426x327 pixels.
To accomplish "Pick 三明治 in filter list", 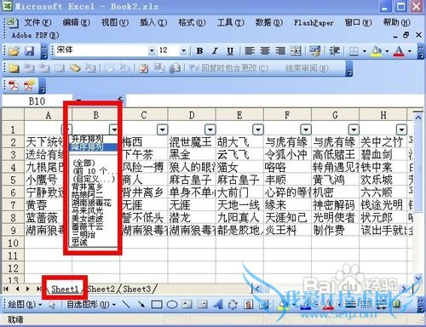I will (x=83, y=234).
